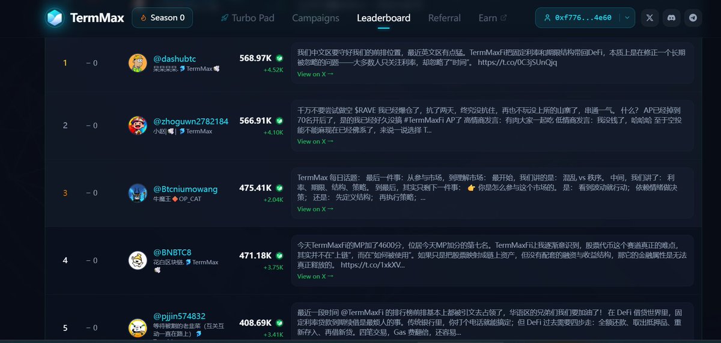Open the @Btcniumowang profile link
Screen dimensions: 721x343
click(x=186, y=189)
